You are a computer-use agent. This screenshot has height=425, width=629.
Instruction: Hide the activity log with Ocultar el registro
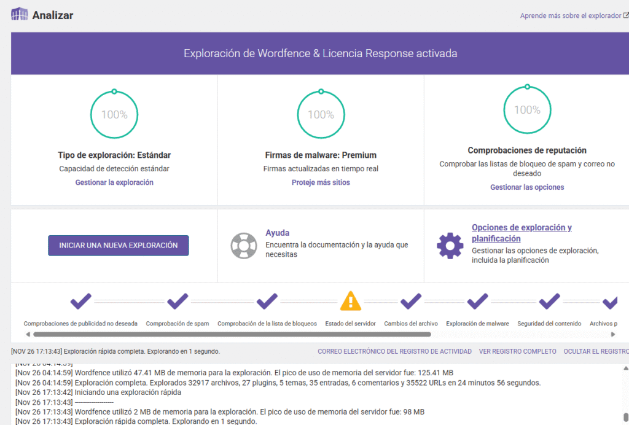[x=596, y=351]
